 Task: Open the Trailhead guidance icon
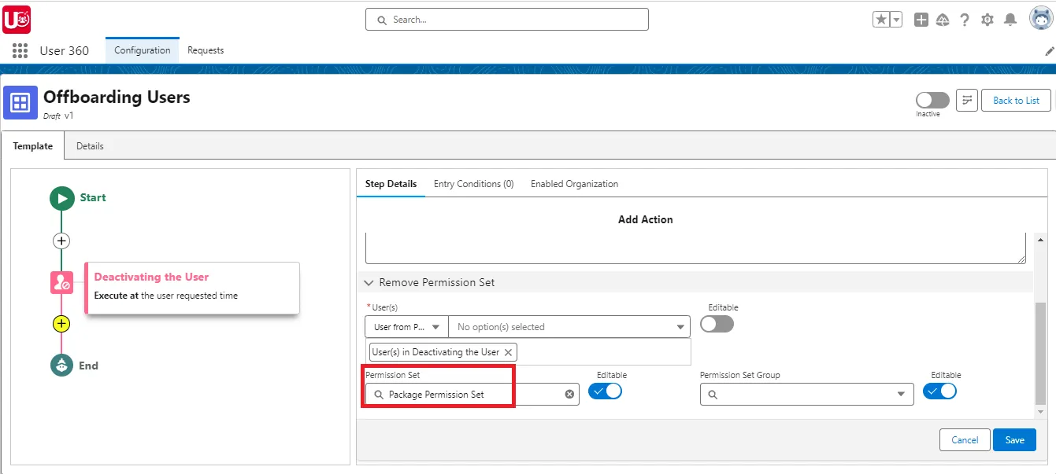tap(943, 19)
